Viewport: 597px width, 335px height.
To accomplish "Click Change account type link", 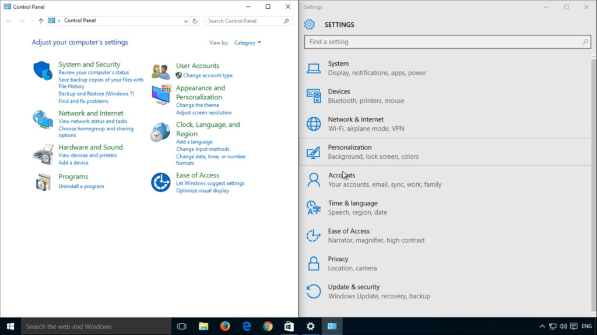I will (x=208, y=75).
